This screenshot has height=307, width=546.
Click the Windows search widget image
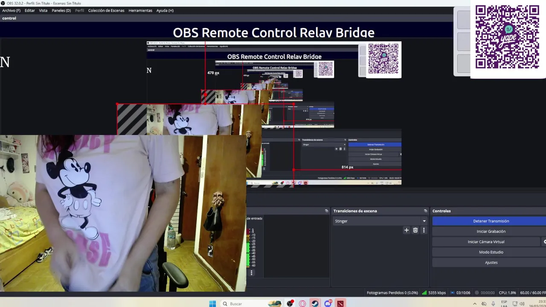(275, 304)
